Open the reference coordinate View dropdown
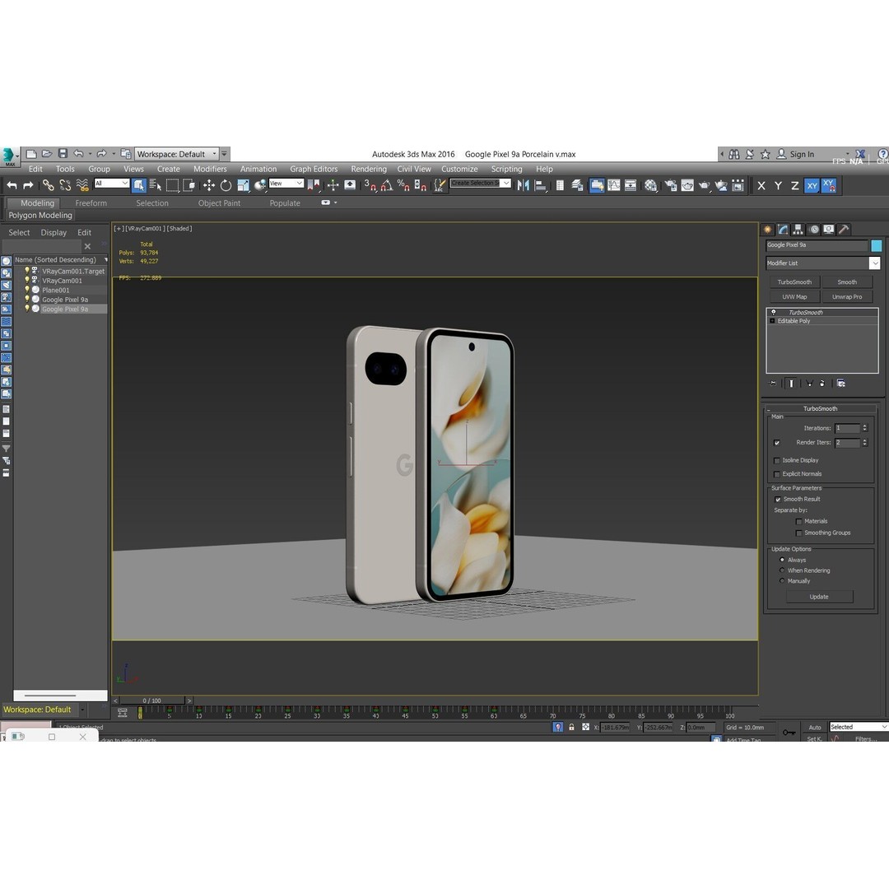 pyautogui.click(x=286, y=183)
